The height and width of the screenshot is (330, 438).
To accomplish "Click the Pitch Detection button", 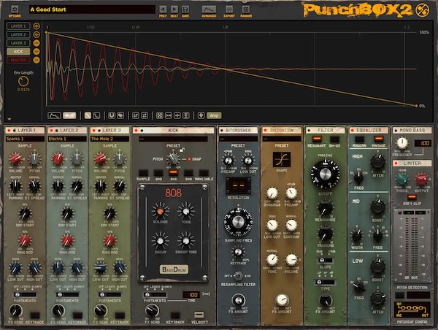I will (x=399, y=295).
